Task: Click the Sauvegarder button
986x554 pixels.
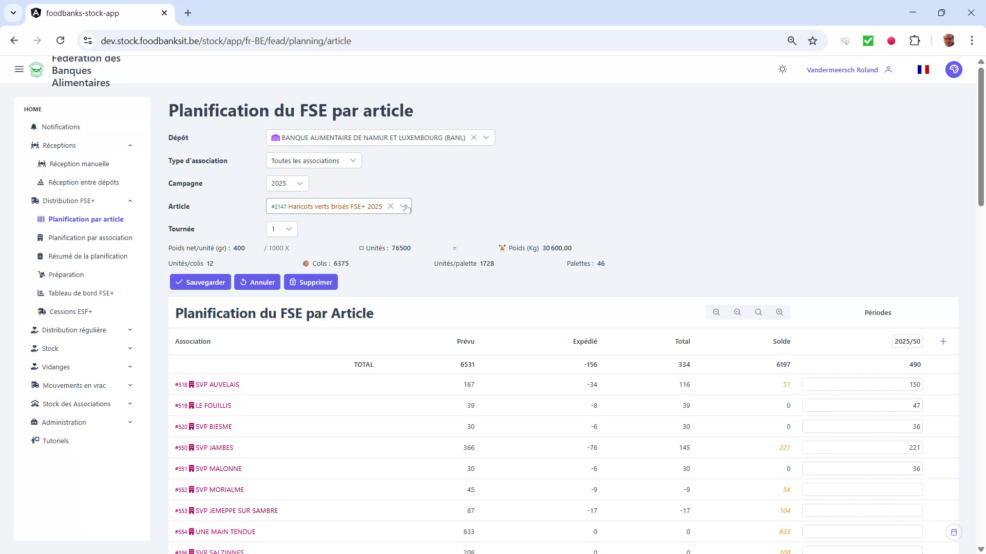Action: [x=200, y=282]
